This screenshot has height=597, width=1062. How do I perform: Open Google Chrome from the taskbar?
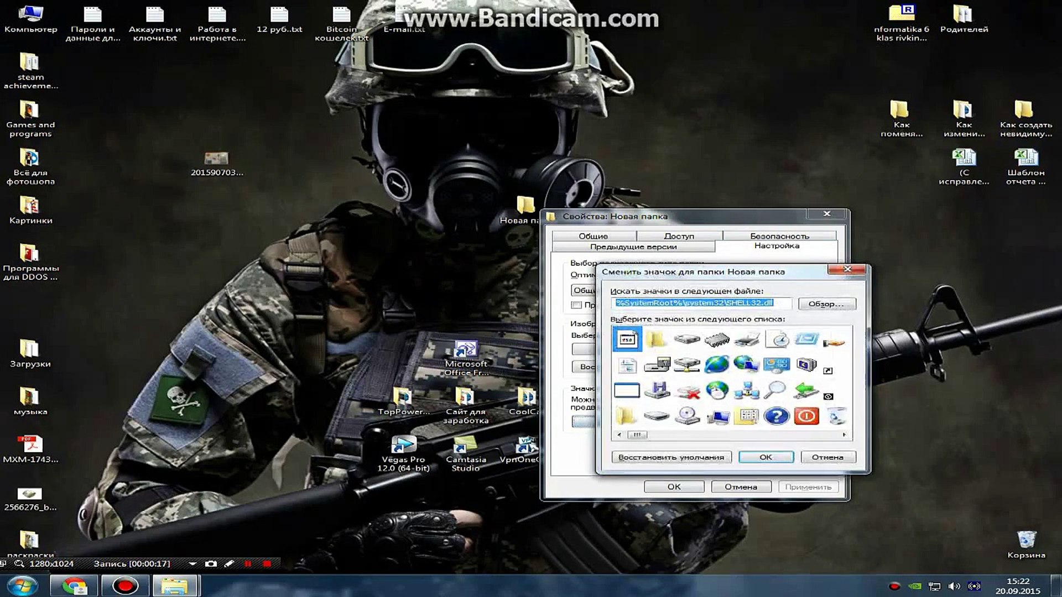tap(74, 585)
